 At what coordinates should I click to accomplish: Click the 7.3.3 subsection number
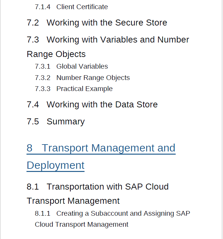43,89
